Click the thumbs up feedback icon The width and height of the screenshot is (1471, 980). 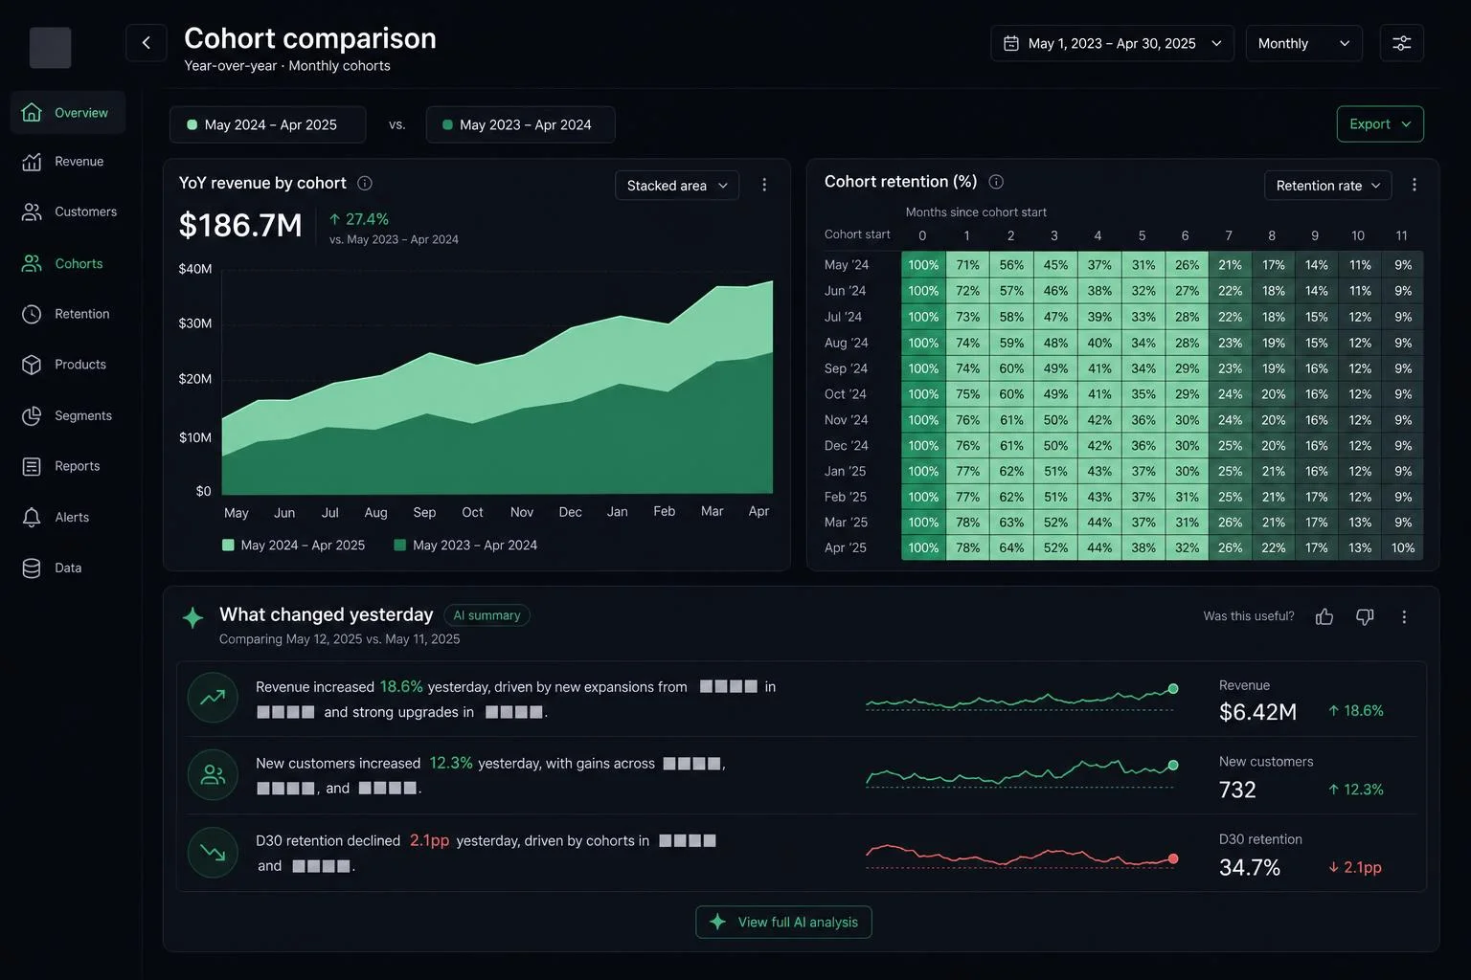(1324, 617)
